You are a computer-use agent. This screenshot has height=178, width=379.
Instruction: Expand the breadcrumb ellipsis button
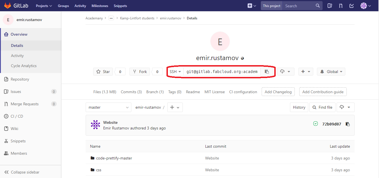(x=111, y=18)
